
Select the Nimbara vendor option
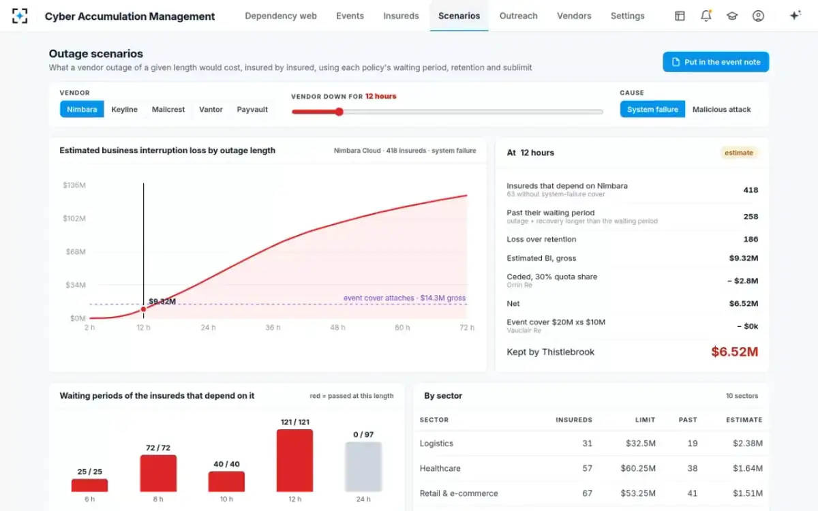coord(82,109)
